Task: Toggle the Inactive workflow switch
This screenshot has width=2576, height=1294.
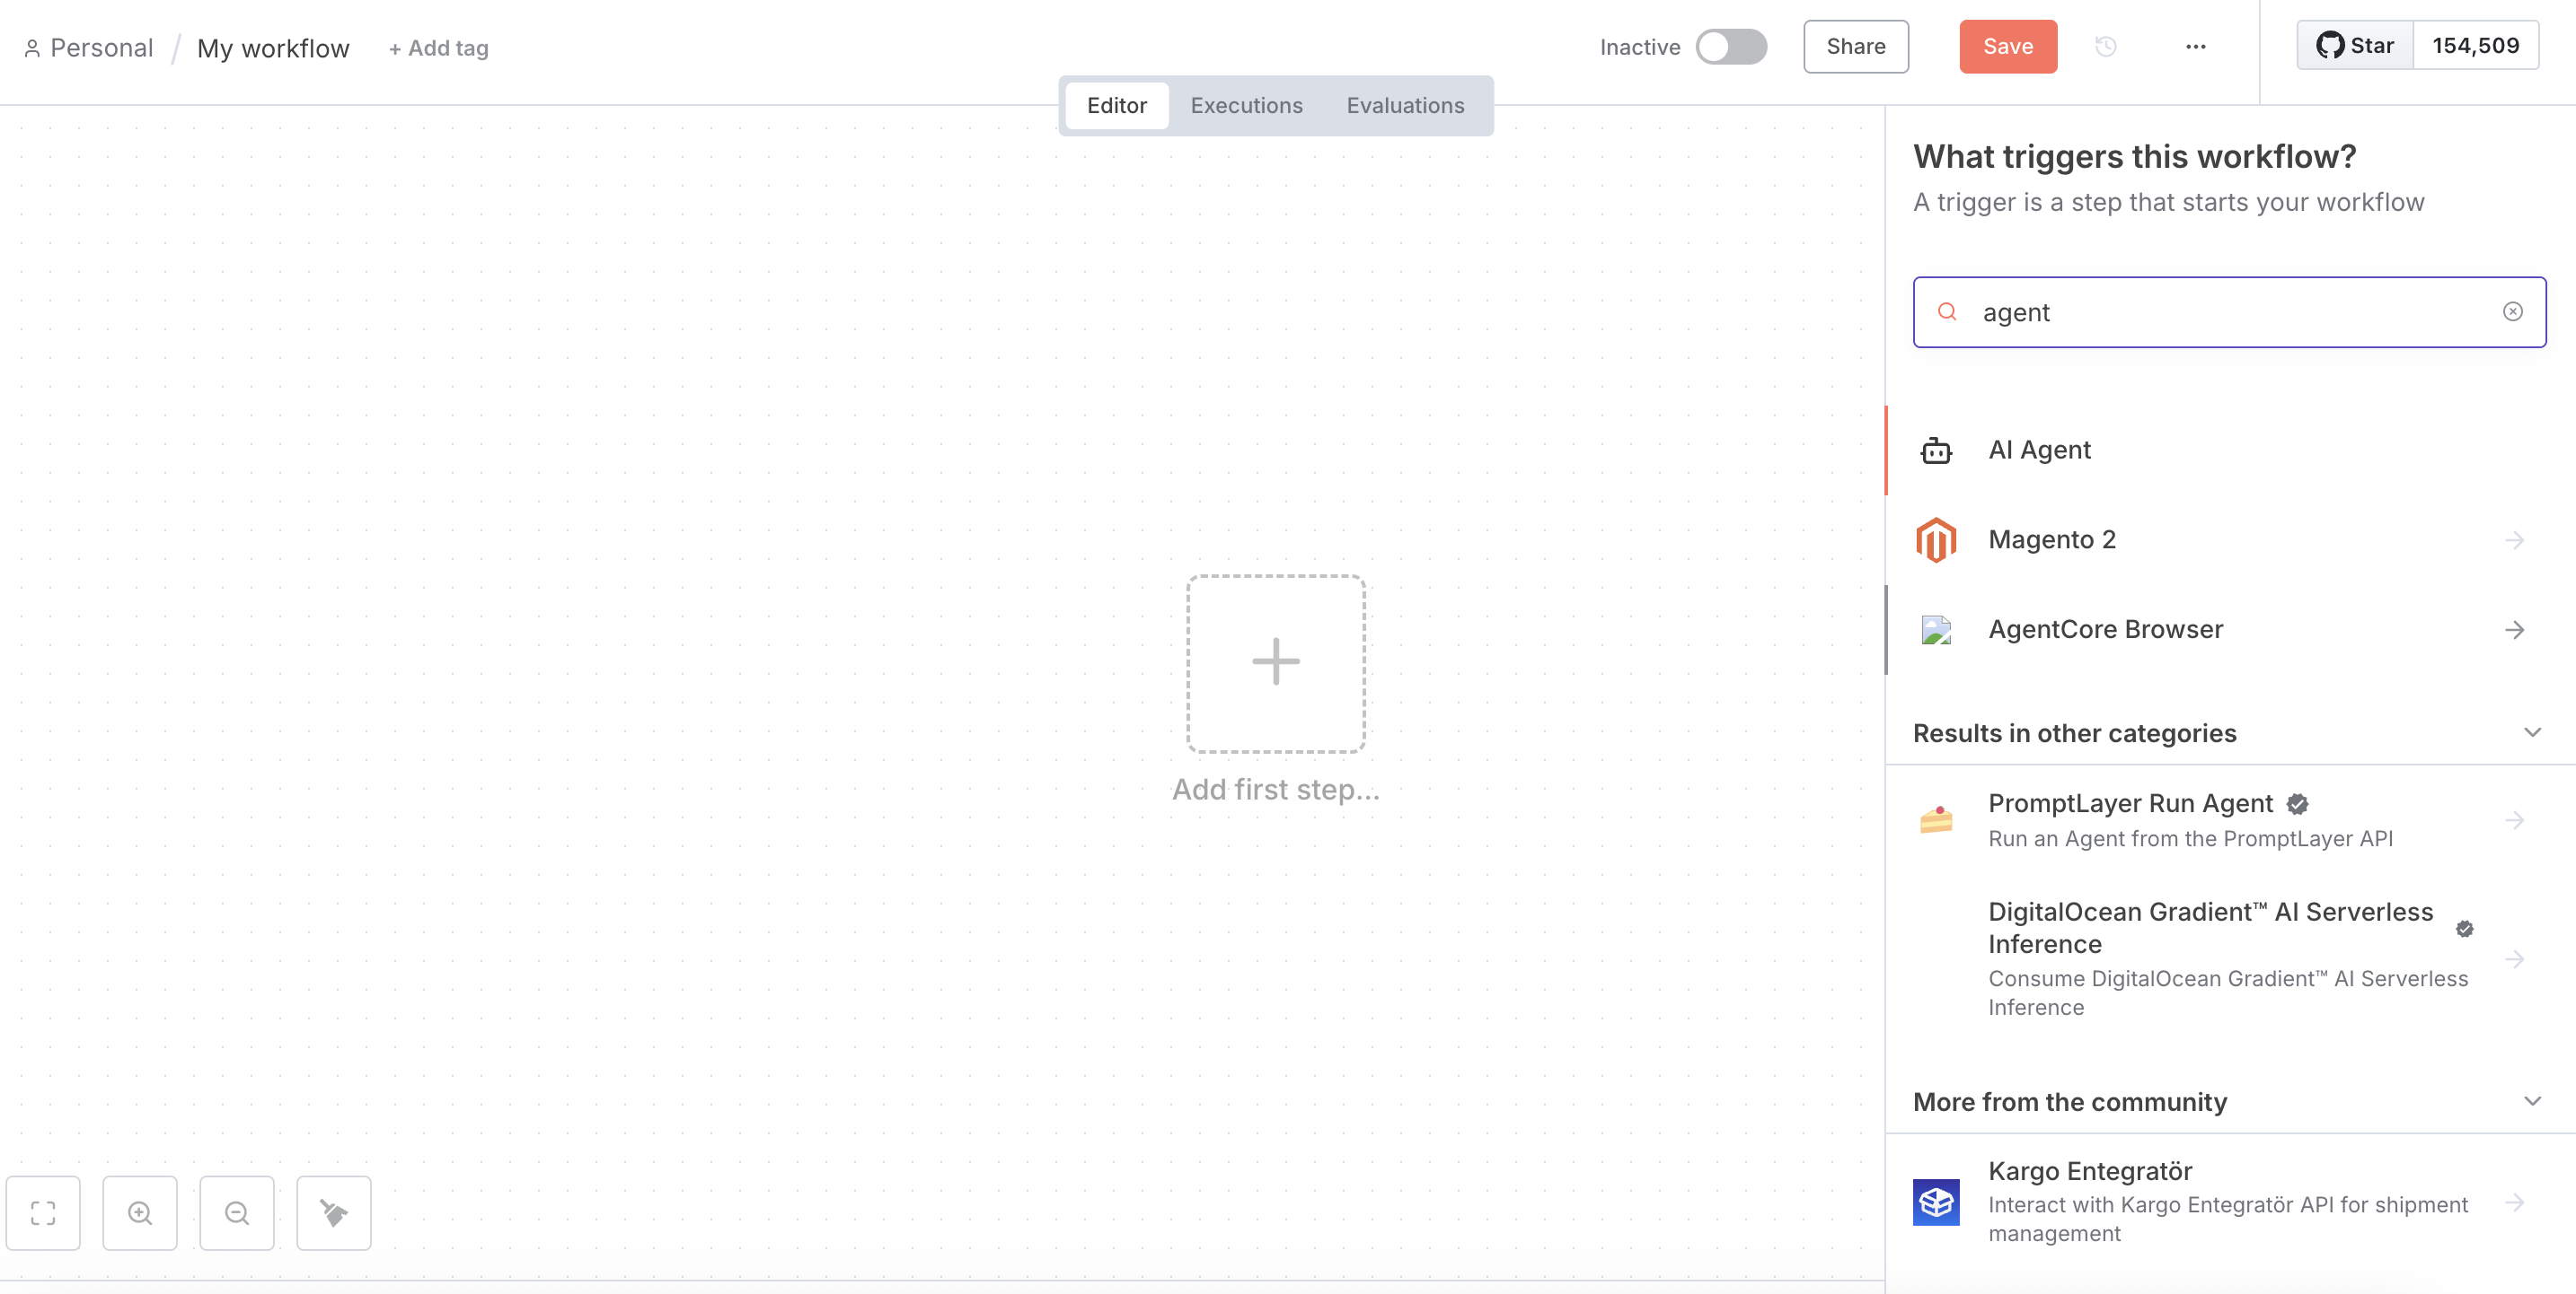Action: pyautogui.click(x=1731, y=47)
